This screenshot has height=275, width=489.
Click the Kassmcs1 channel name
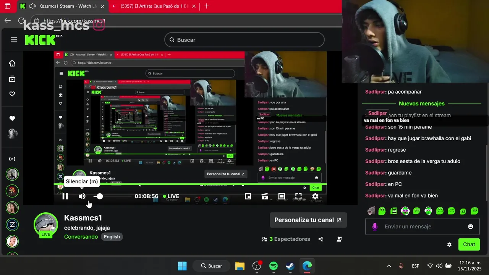(x=83, y=218)
